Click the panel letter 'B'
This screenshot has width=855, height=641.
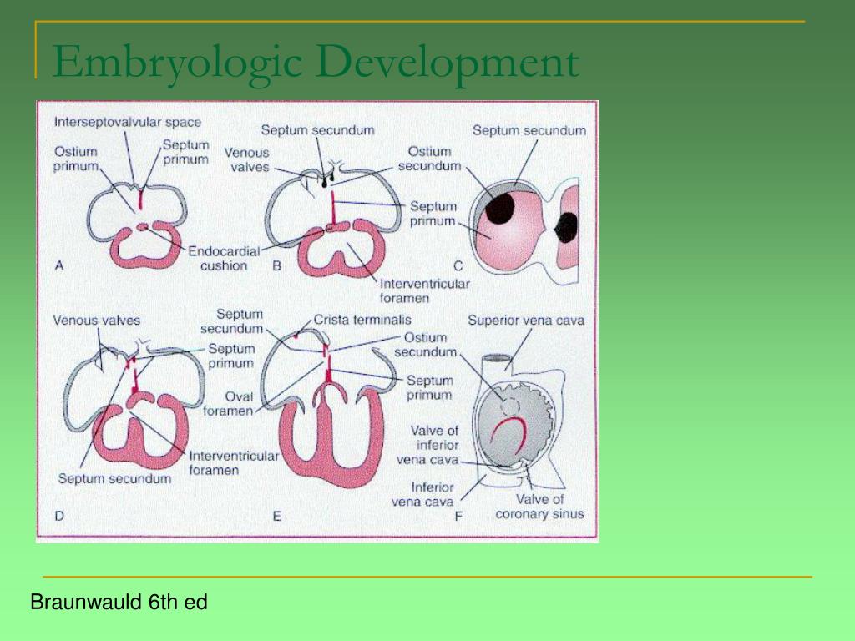tap(277, 266)
